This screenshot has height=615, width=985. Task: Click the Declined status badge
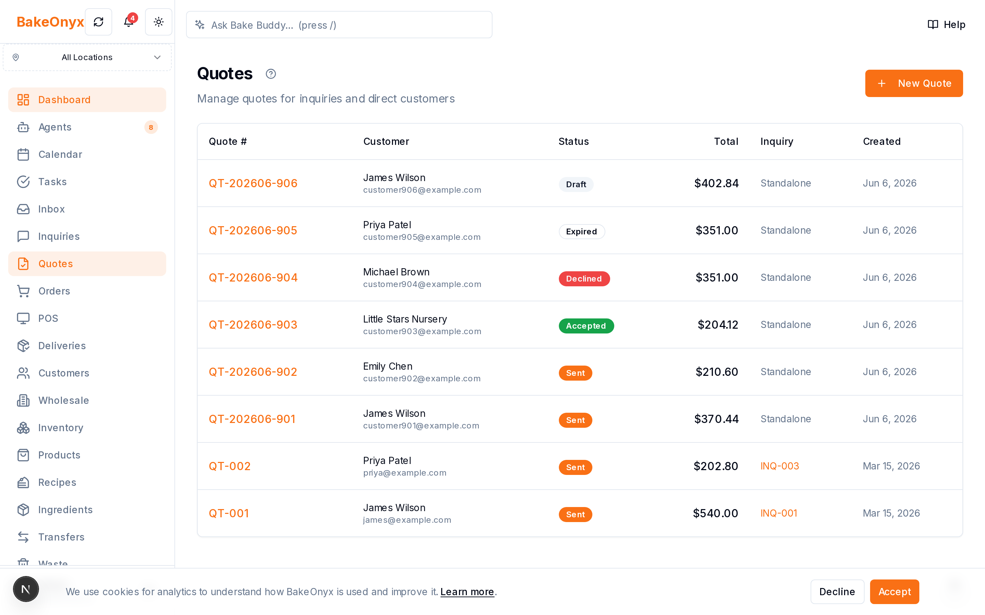(x=584, y=278)
